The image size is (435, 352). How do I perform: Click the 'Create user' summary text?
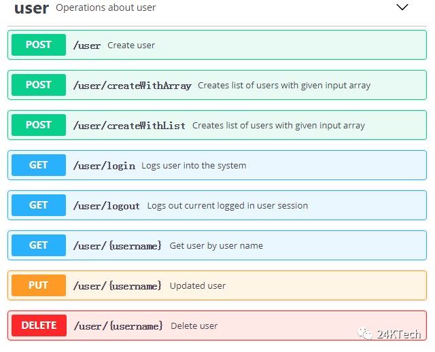point(131,46)
